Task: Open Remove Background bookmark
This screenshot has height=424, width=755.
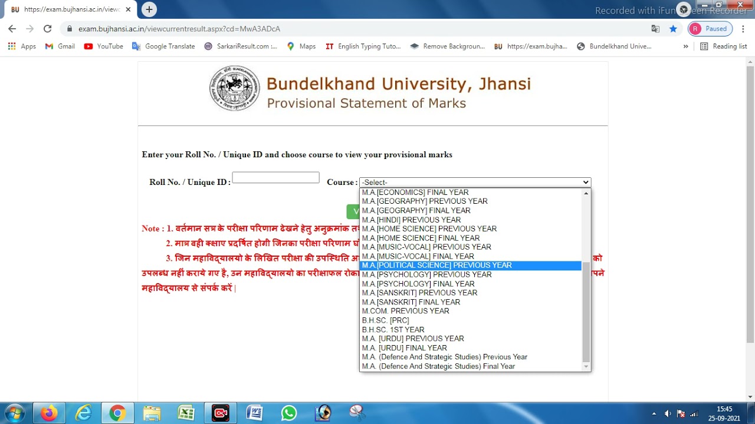Action: [447, 46]
